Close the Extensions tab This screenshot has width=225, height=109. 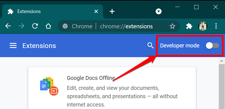point(96,11)
